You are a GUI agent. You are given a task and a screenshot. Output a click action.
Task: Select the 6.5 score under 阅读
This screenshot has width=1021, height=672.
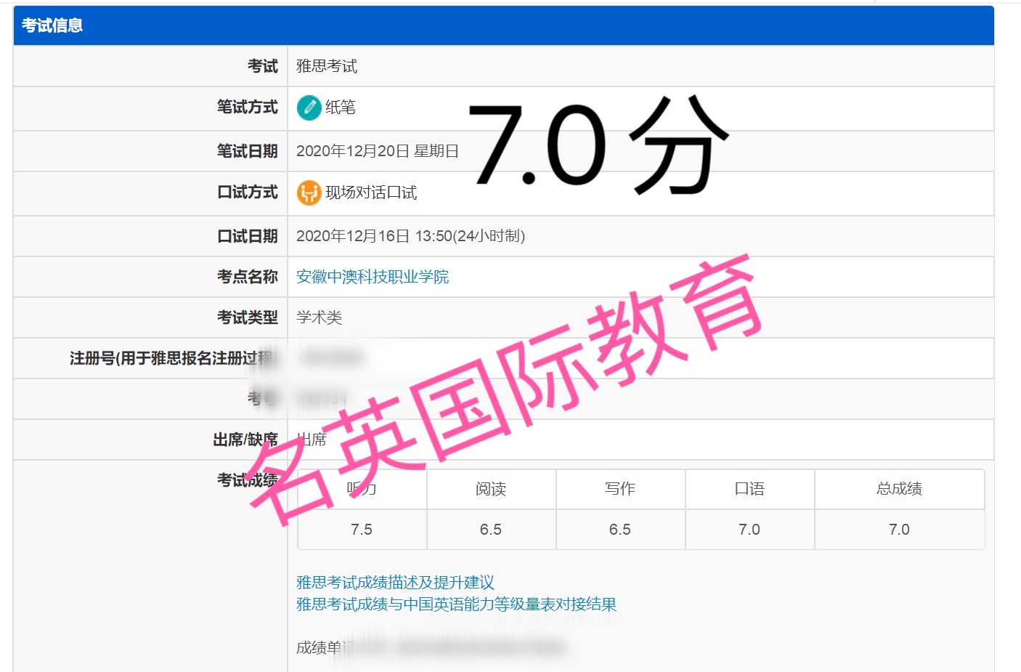coord(491,530)
